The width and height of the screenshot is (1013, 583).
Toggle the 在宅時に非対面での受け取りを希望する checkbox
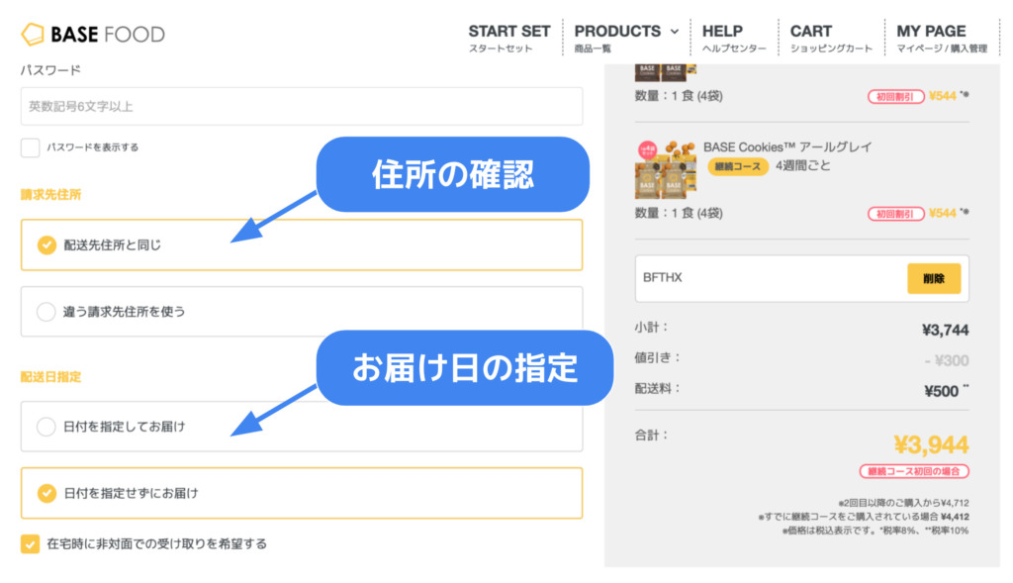click(x=31, y=544)
